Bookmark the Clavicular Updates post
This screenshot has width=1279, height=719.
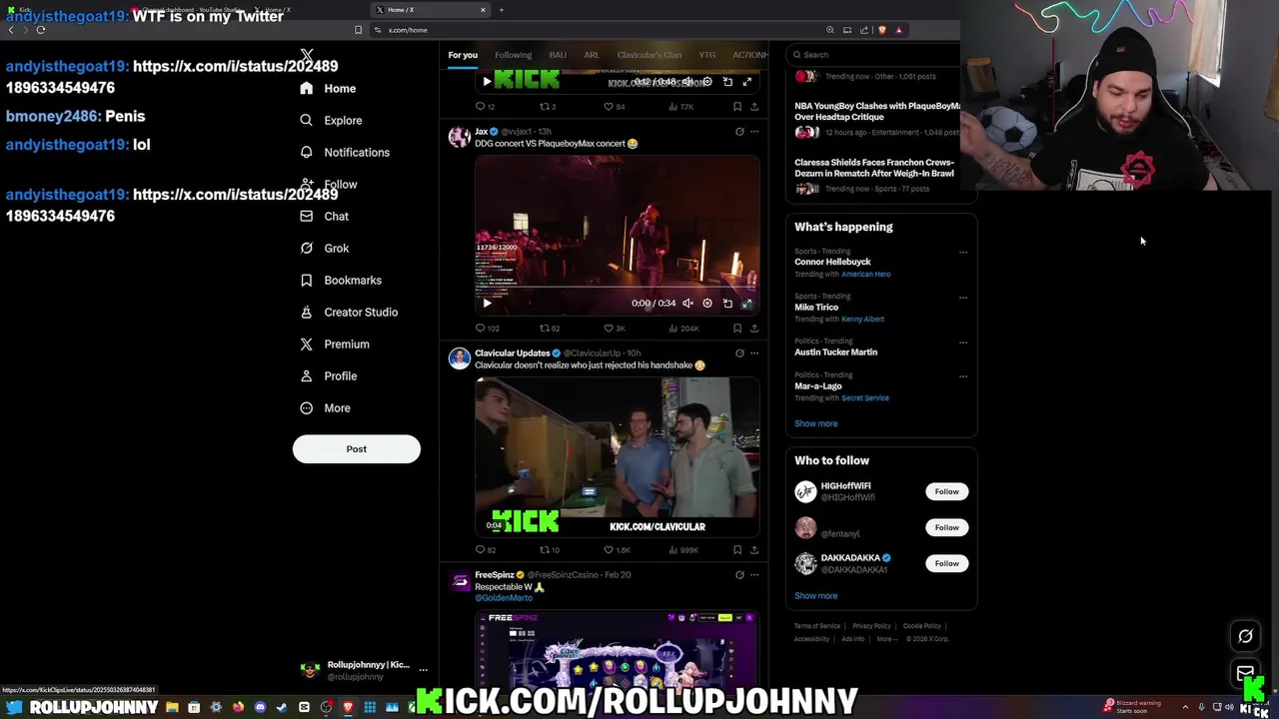[737, 550]
